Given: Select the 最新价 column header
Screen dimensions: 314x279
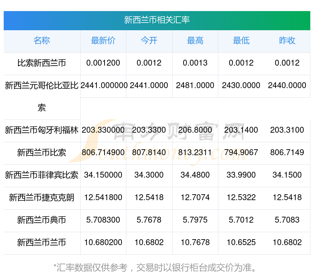Looking at the screenshot, I should [x=103, y=41].
